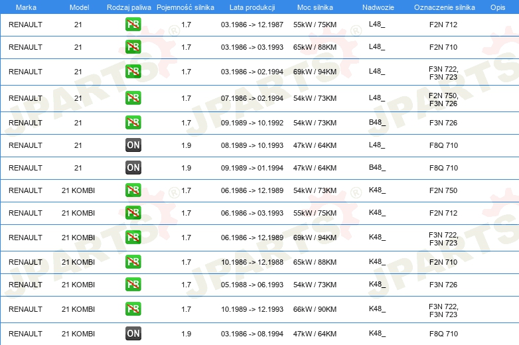The width and height of the screenshot is (519, 345).
Task: Select the date cell 06.1986 -> 03.1993
Action: 252,213
